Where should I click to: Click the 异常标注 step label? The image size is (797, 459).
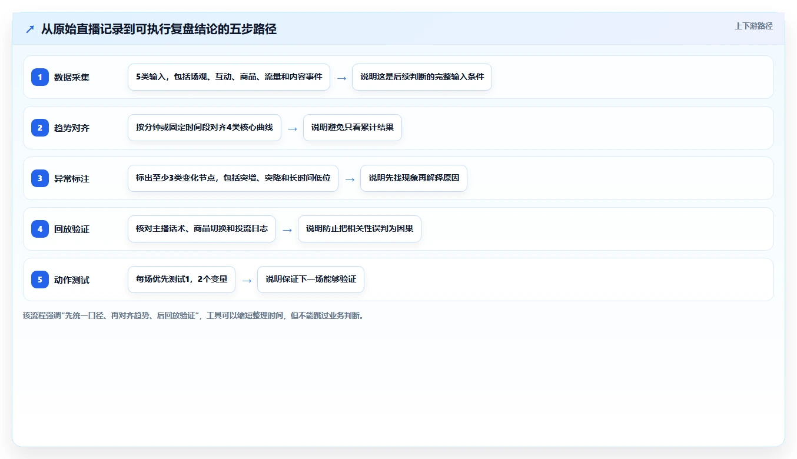pyautogui.click(x=72, y=178)
